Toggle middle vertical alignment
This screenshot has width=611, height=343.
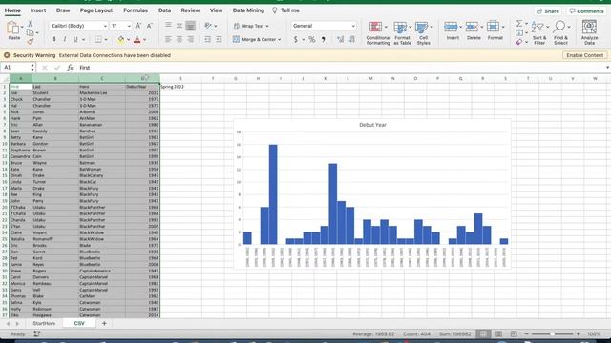[x=179, y=26]
